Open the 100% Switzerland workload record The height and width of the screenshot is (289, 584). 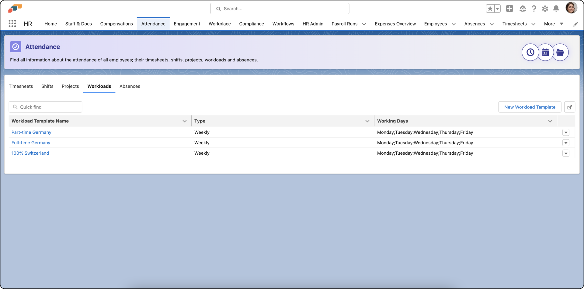30,153
